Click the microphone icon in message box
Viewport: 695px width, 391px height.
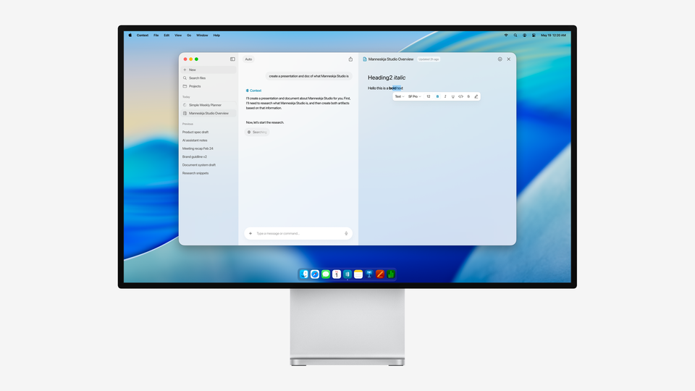[346, 233]
